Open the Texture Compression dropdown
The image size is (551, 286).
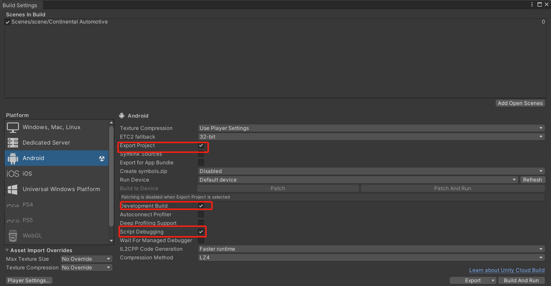pos(371,128)
